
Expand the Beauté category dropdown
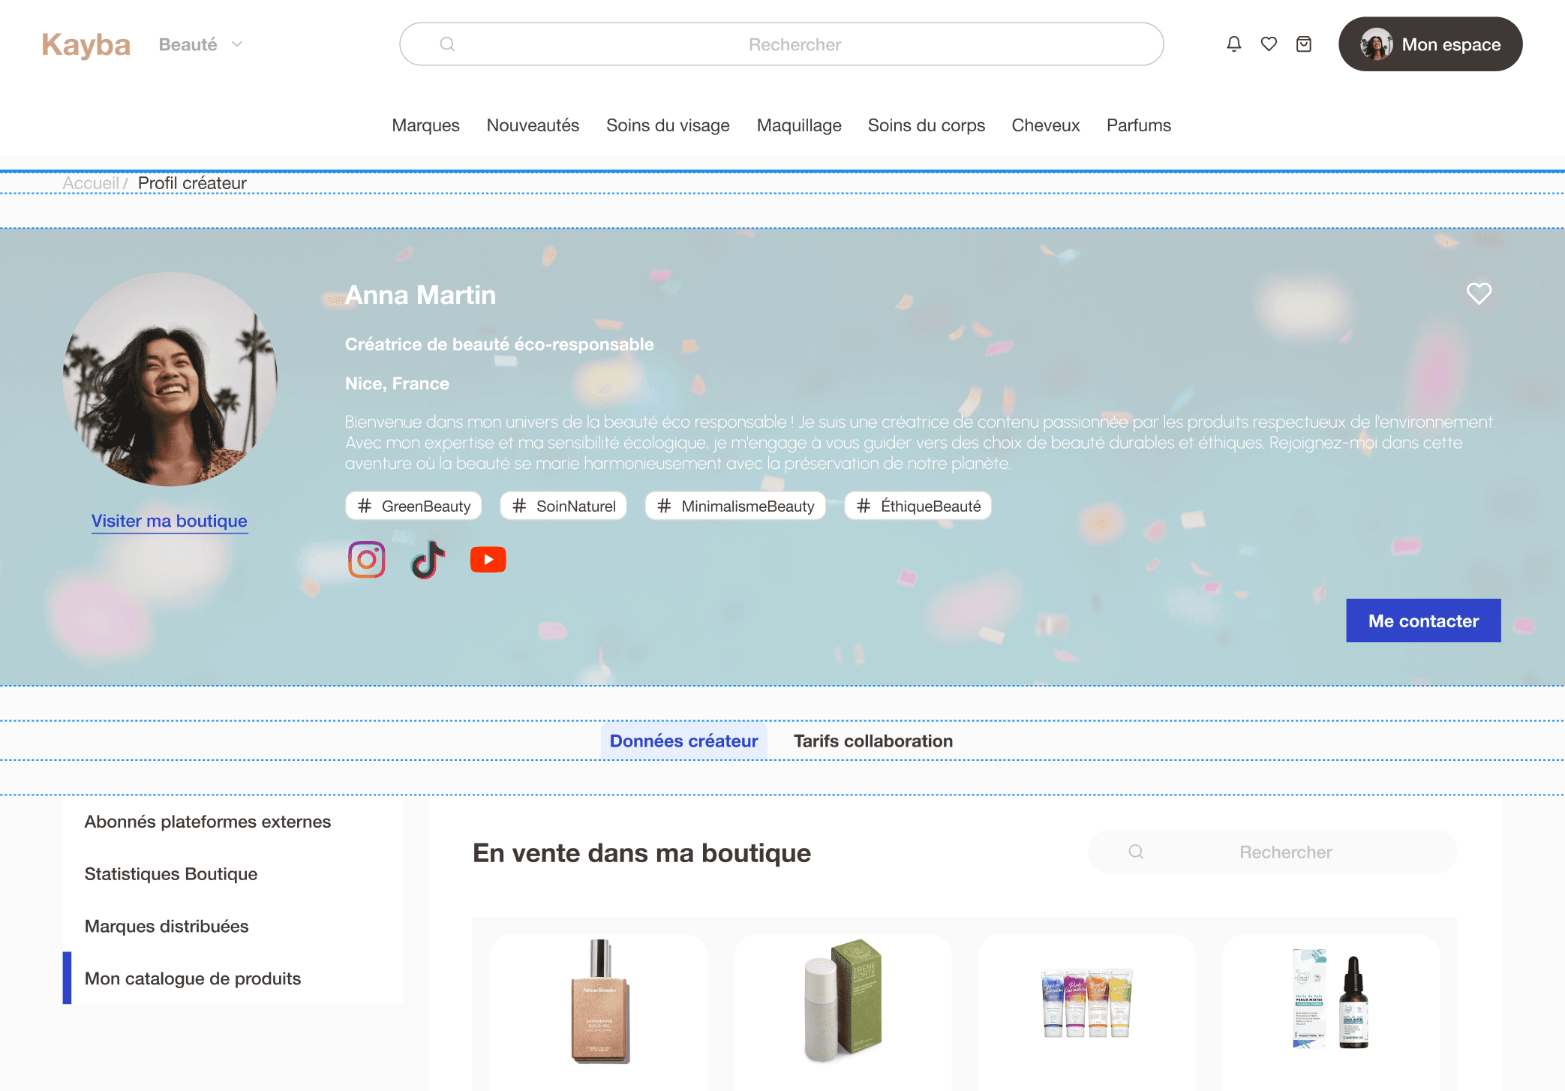(x=201, y=44)
